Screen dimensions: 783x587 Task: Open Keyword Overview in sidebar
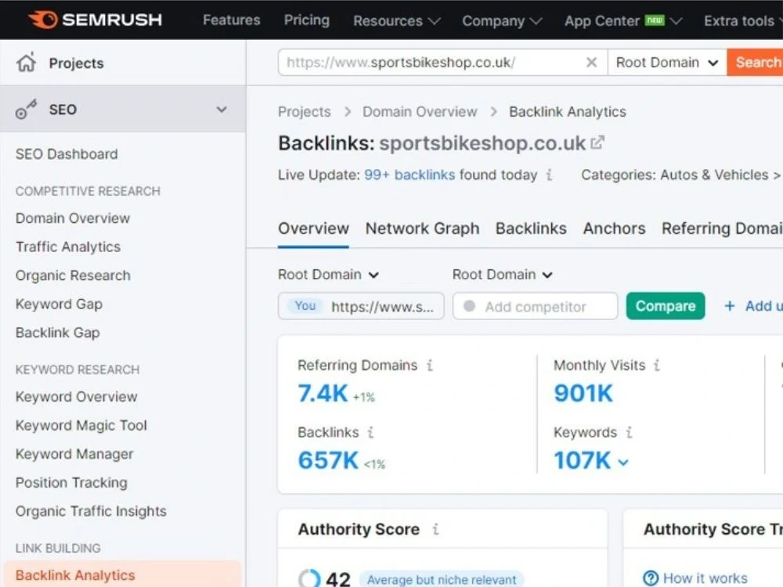coord(77,397)
